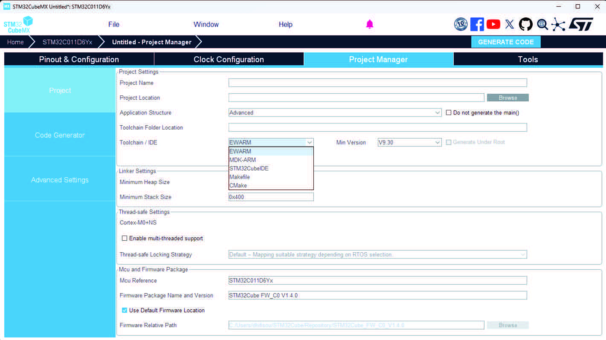Click the Minimum Stack Size field

pyautogui.click(x=271, y=197)
